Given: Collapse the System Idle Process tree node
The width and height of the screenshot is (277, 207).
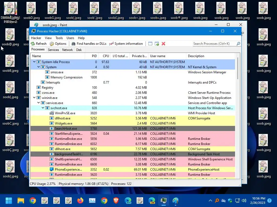Looking at the screenshot, I should pos(34,62).
